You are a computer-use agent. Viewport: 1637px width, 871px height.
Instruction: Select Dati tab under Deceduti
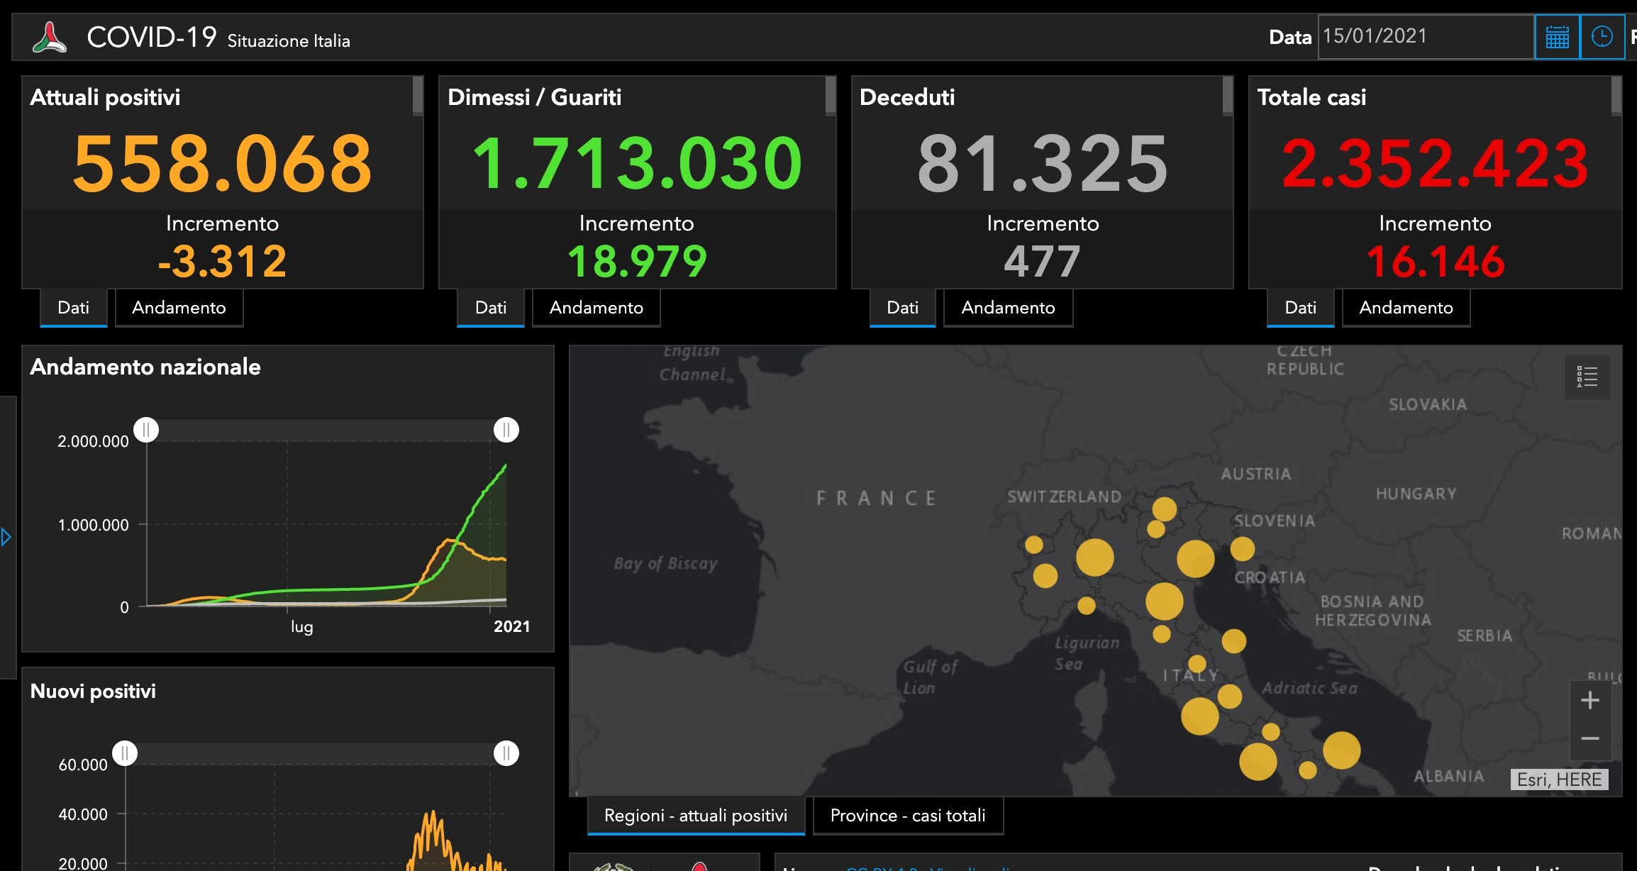coord(903,308)
